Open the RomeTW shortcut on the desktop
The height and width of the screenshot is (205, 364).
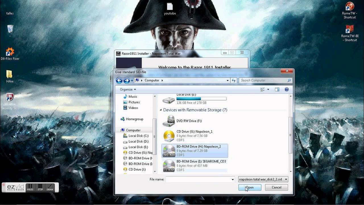click(349, 11)
